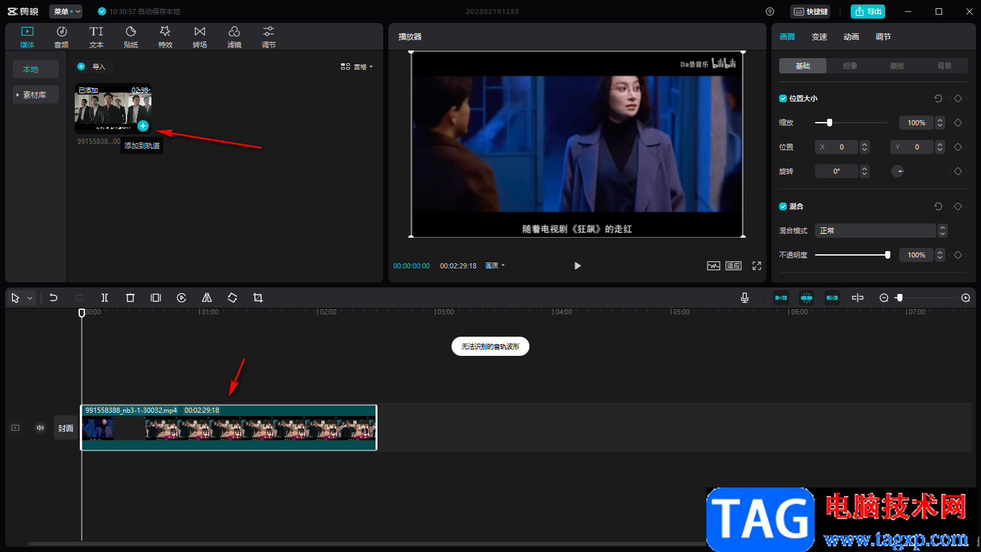Click the 缩放 100% value stepper
981x552 pixels.
pos(939,123)
